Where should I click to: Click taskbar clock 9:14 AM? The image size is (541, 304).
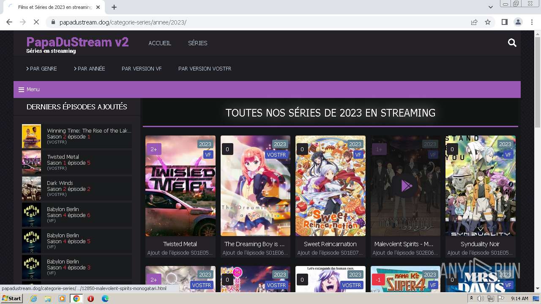pos(519,299)
